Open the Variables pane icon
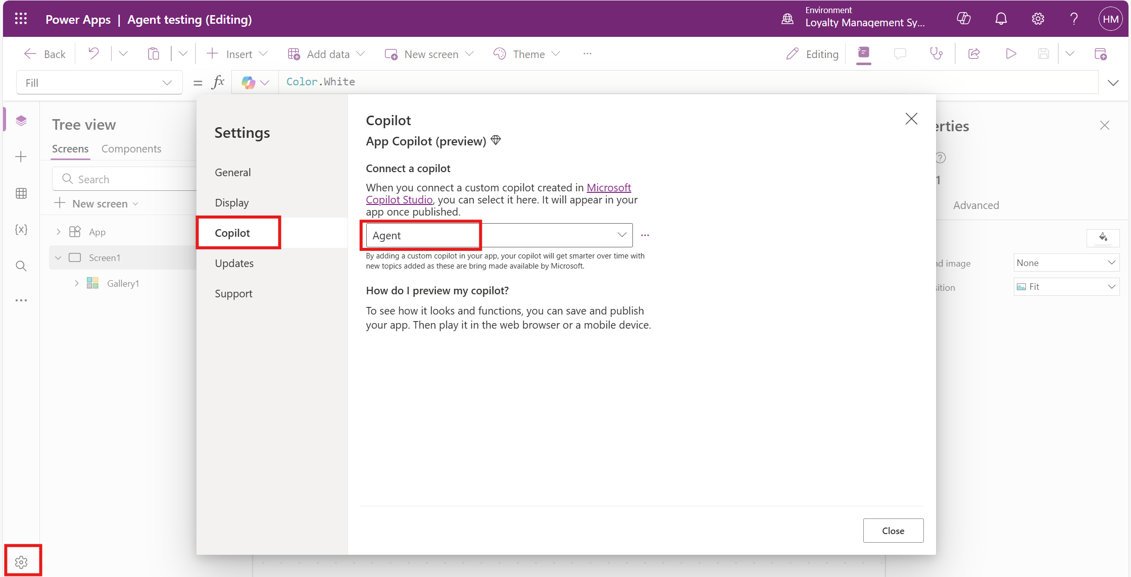 (x=21, y=230)
